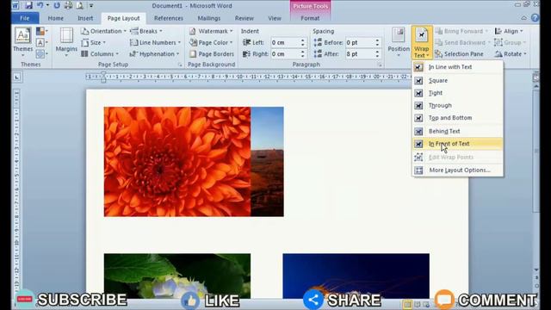Viewport: 551px width, 310px height.
Task: Choose Behind Text wrapping
Action: [457, 131]
